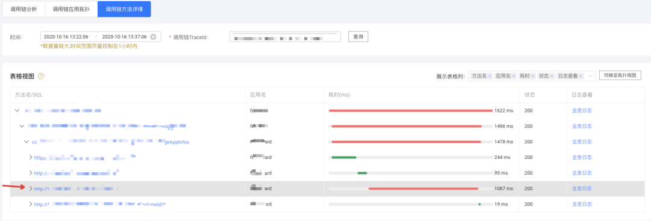Screen dimensions: 651x221
Task: Open 全息日志 for the 1622 ms row
Action: pos(582,111)
